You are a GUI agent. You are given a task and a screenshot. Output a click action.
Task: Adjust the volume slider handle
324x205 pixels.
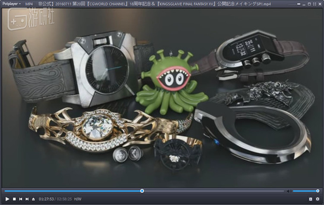pos(318,191)
